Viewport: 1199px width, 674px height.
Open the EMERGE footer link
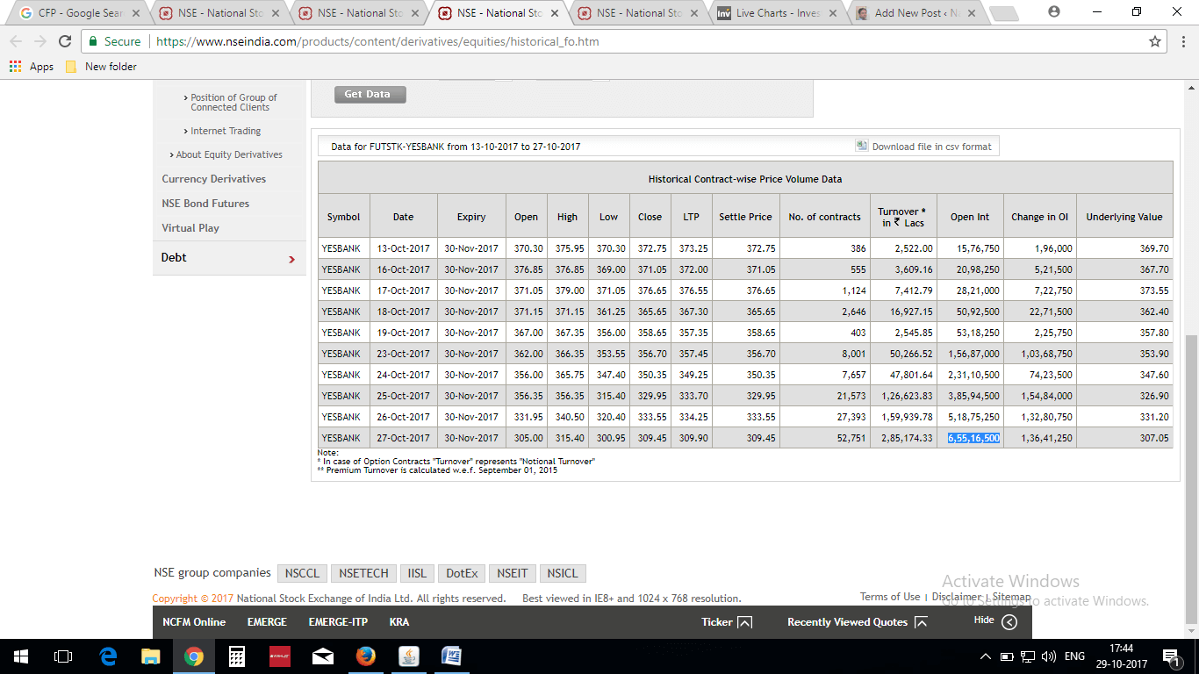(267, 622)
